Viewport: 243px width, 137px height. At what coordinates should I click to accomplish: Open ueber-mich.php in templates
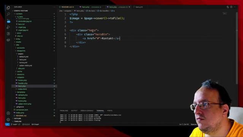point(25,104)
